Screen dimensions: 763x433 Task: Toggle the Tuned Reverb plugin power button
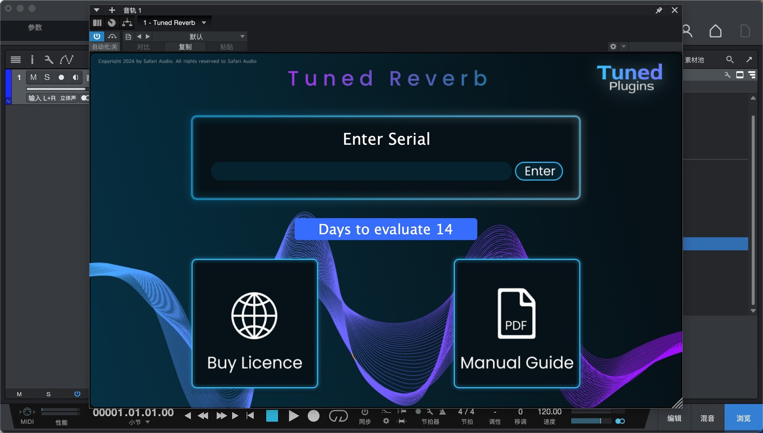coord(97,36)
